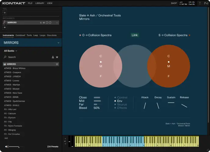Click the first knob on the MIRRORS instrument slot
210x152 pixels.
tap(47, 22)
